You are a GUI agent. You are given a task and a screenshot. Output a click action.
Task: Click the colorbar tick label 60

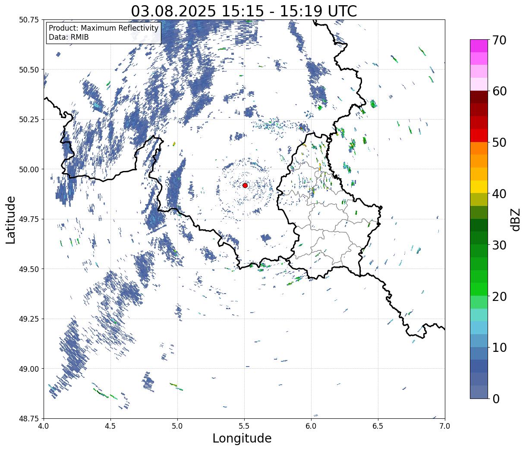point(499,91)
